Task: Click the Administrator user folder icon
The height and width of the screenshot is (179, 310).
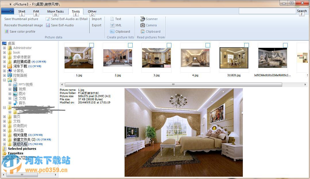Action: (x=10, y=48)
